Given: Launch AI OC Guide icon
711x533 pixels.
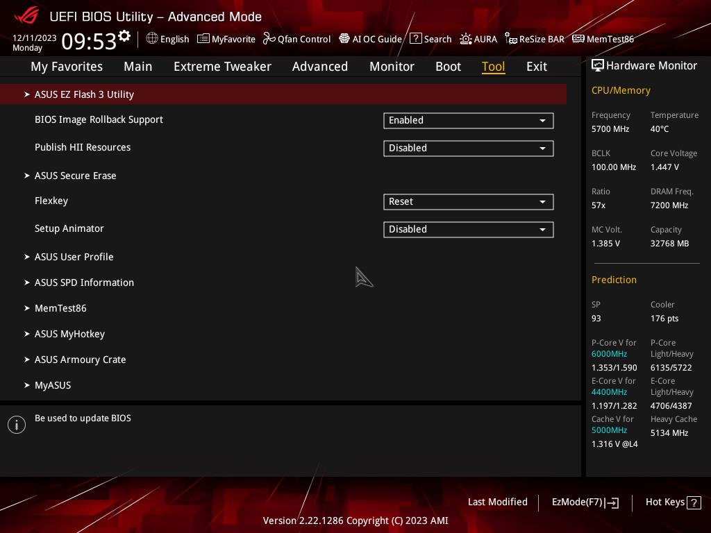Looking at the screenshot, I should click(344, 39).
